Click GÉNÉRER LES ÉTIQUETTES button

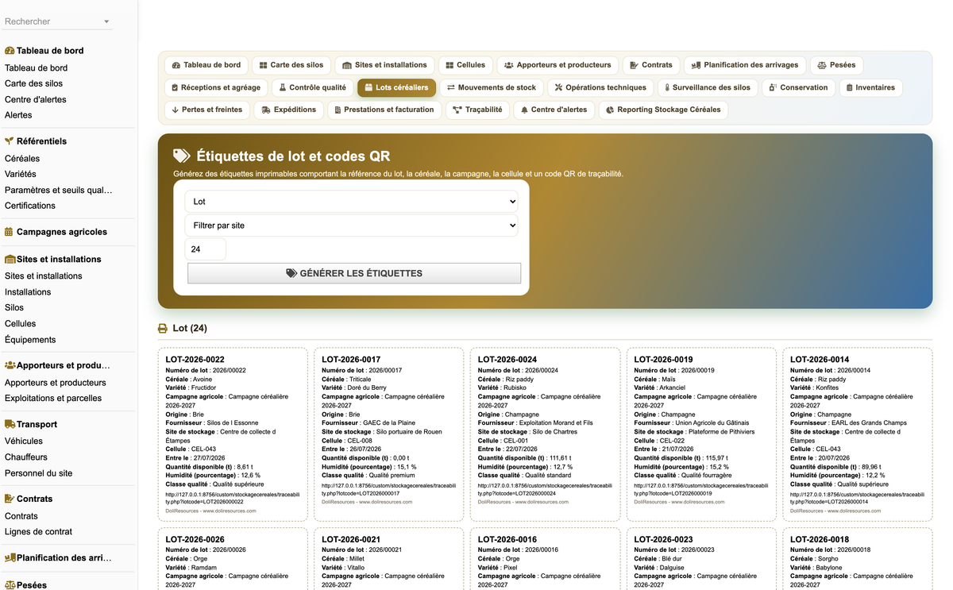point(354,273)
